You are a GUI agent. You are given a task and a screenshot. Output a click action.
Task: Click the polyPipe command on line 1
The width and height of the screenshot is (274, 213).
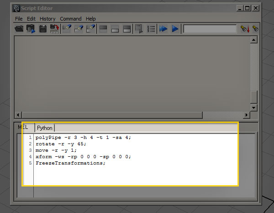(x=83, y=138)
